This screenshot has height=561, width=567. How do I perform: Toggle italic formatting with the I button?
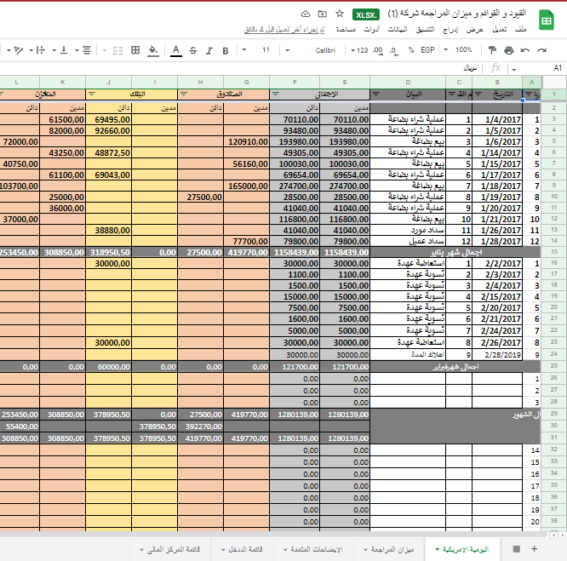209,50
